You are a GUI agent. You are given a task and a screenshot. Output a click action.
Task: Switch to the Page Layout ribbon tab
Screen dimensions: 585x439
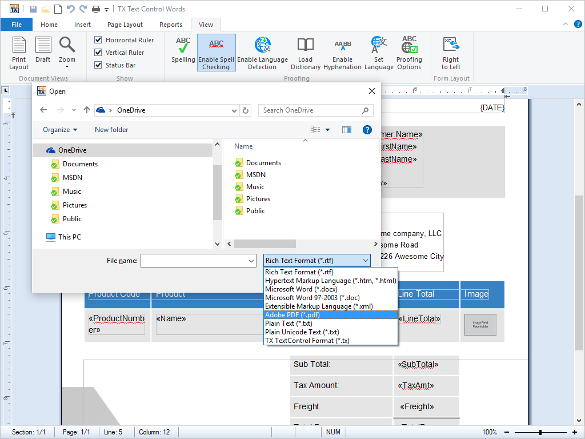[x=125, y=25]
